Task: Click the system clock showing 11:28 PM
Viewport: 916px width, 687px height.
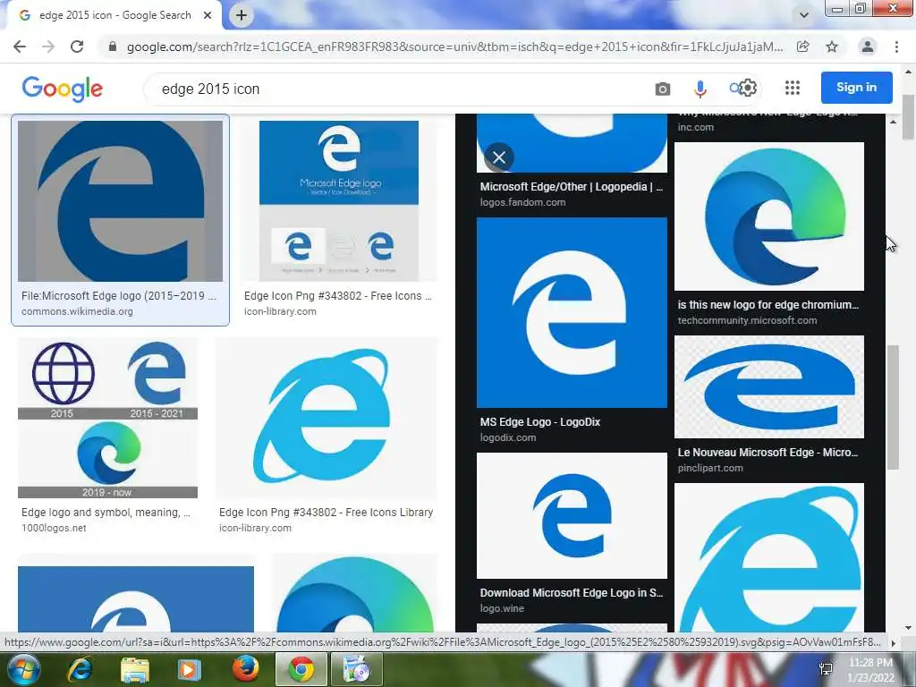Action: (870, 663)
